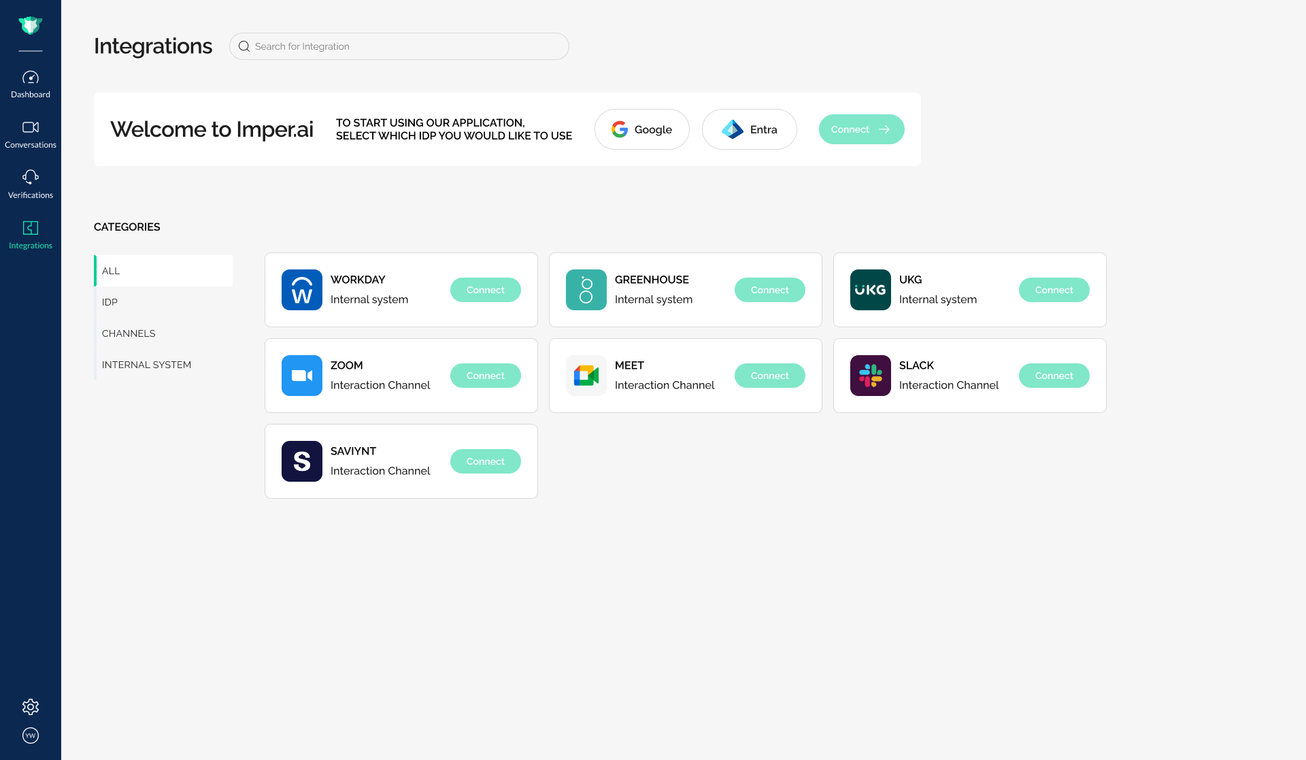
Task: Open the CHANNELS category filter
Action: point(129,333)
